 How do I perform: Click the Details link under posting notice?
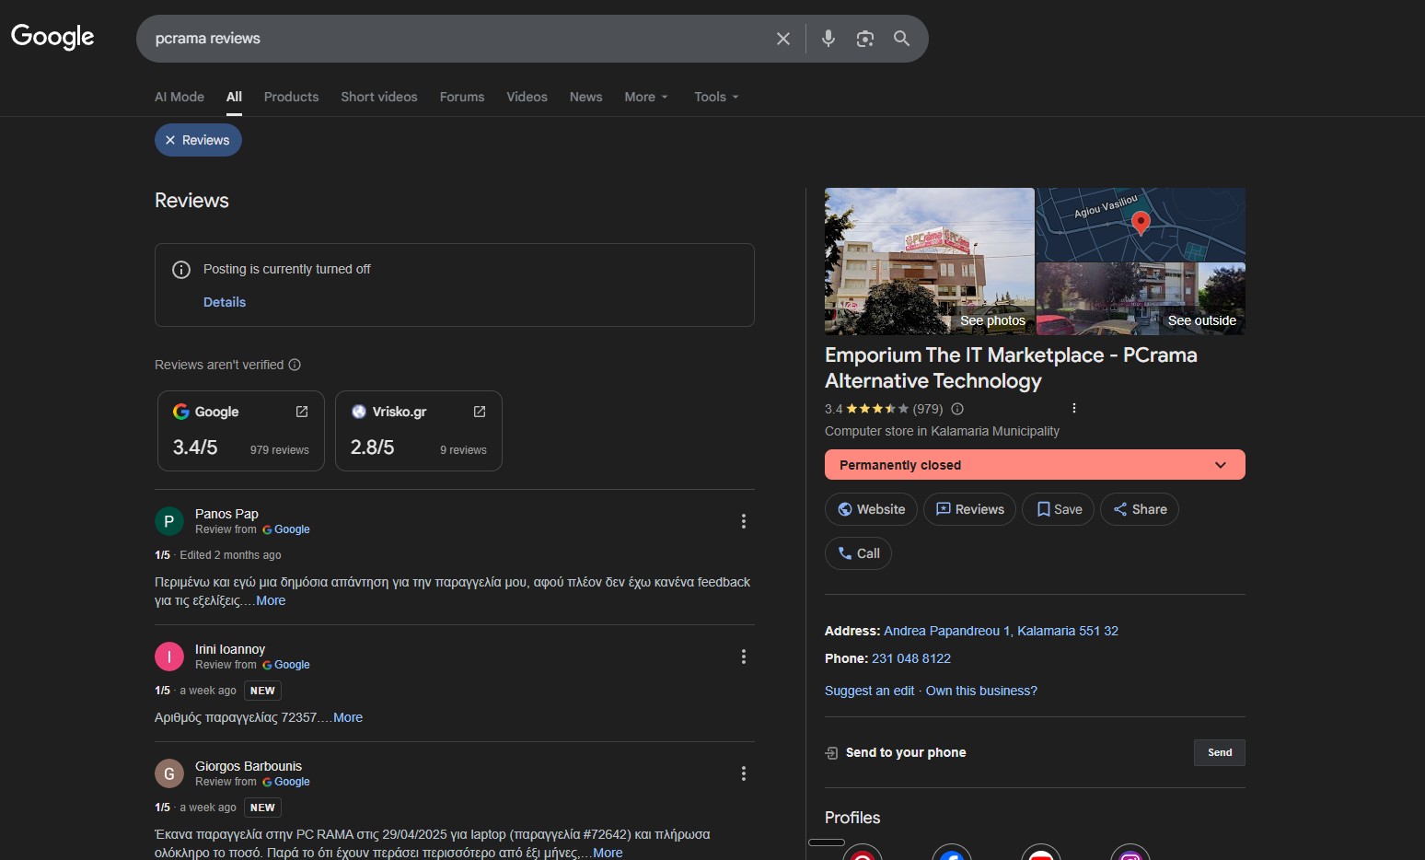[x=224, y=302]
